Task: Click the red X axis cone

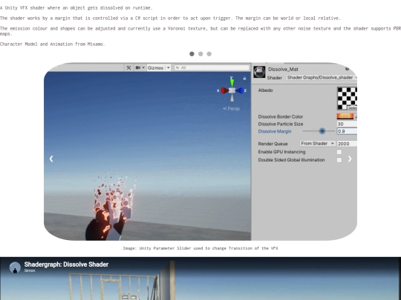Action: pos(224,90)
